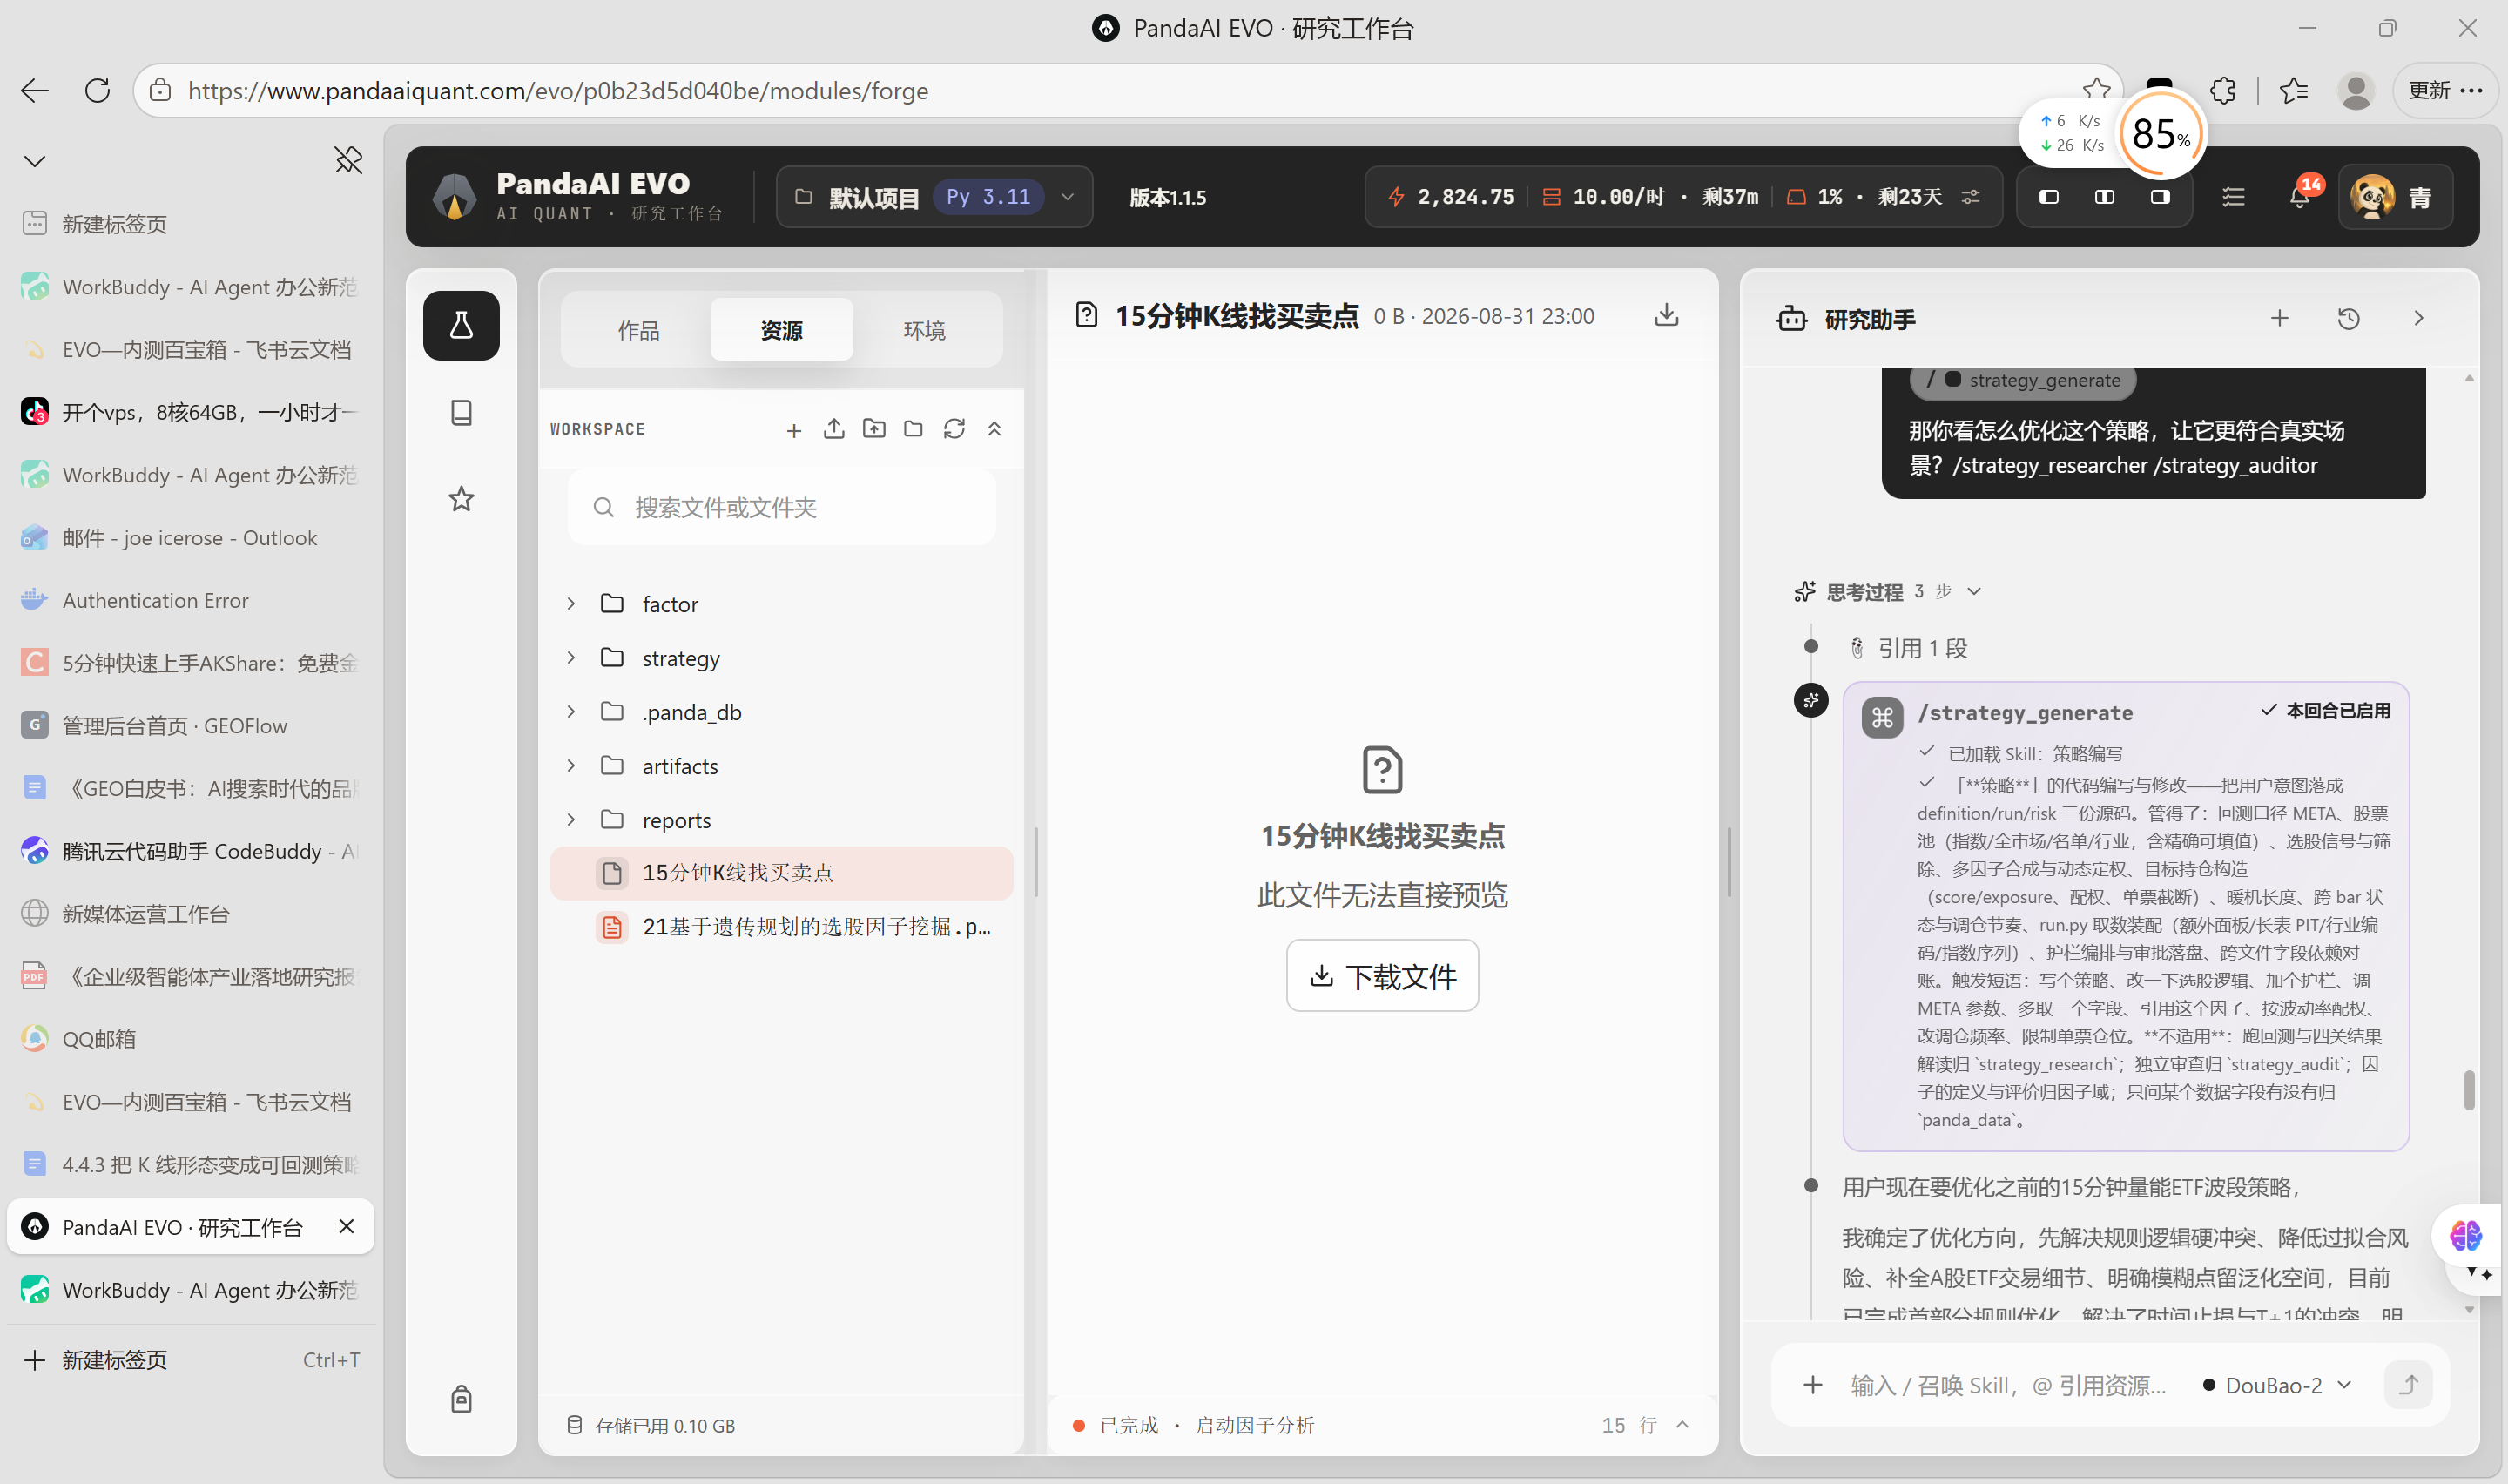
Task: Click the workspace upload file icon
Action: point(833,429)
